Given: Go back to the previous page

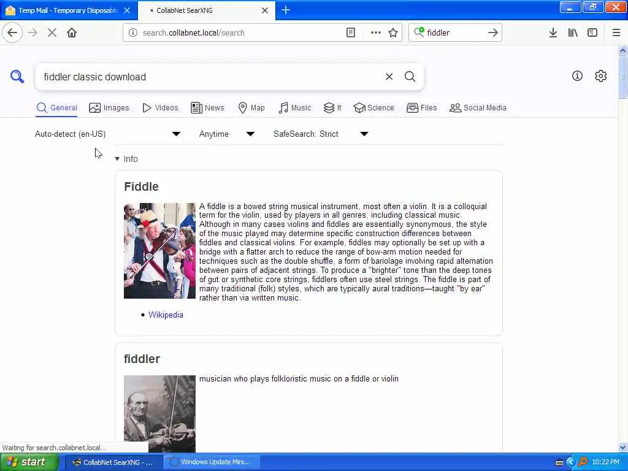Looking at the screenshot, I should (x=12, y=33).
